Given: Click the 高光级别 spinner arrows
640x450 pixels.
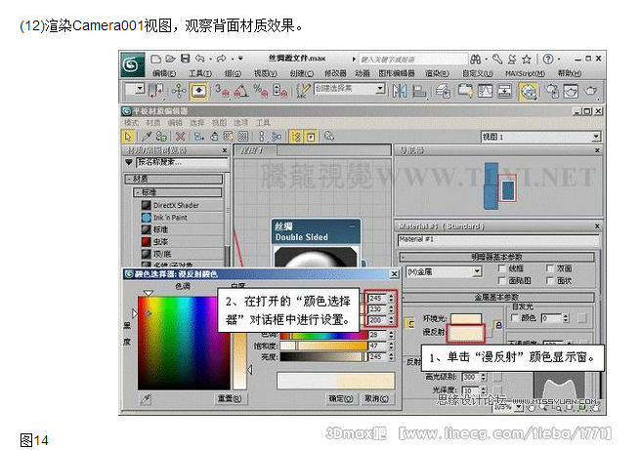Looking at the screenshot, I should click(x=484, y=377).
